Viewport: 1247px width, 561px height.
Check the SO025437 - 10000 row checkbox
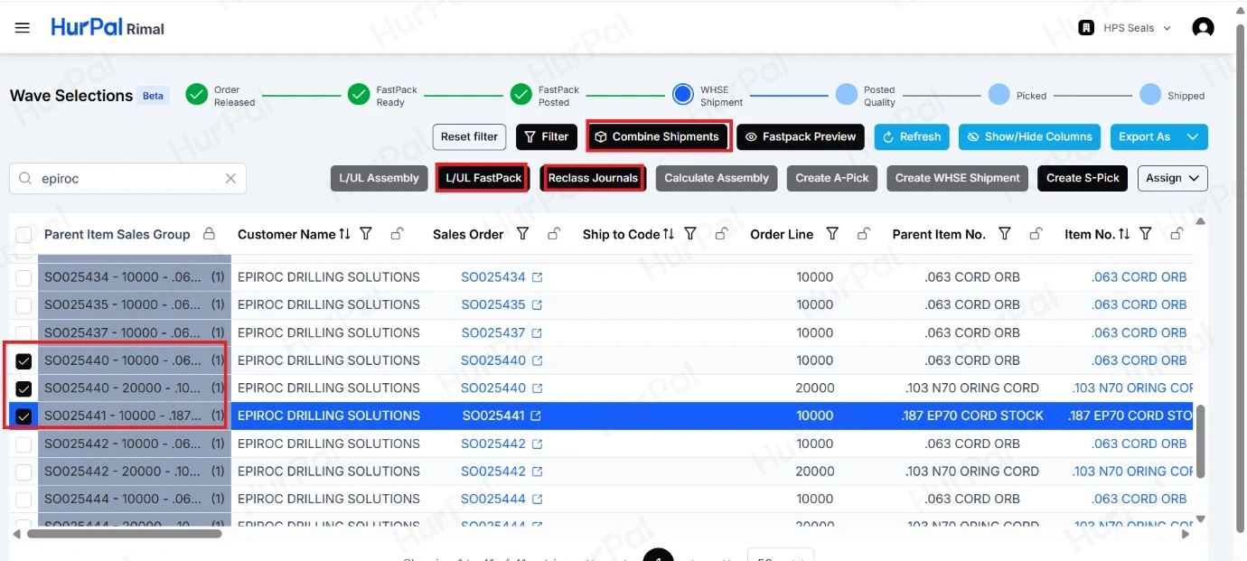23,333
